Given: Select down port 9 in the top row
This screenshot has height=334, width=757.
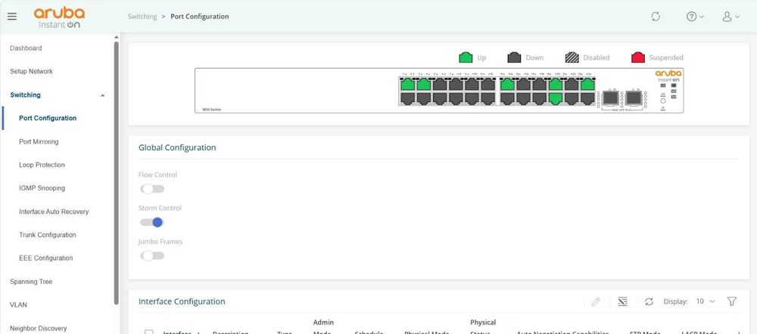Looking at the screenshot, I should click(472, 85).
